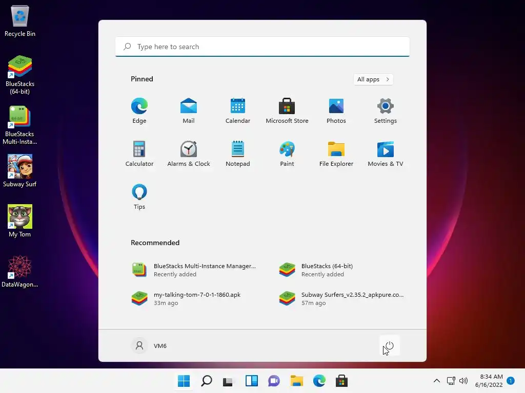Launch the Photos app

(x=336, y=111)
